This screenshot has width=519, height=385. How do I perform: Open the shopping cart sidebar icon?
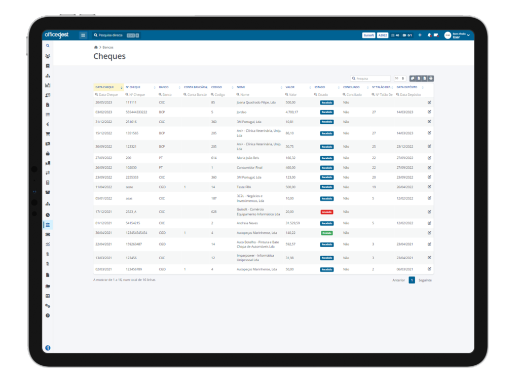point(48,134)
